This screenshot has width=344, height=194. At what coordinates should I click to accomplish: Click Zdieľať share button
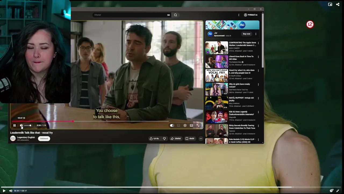pos(176,138)
